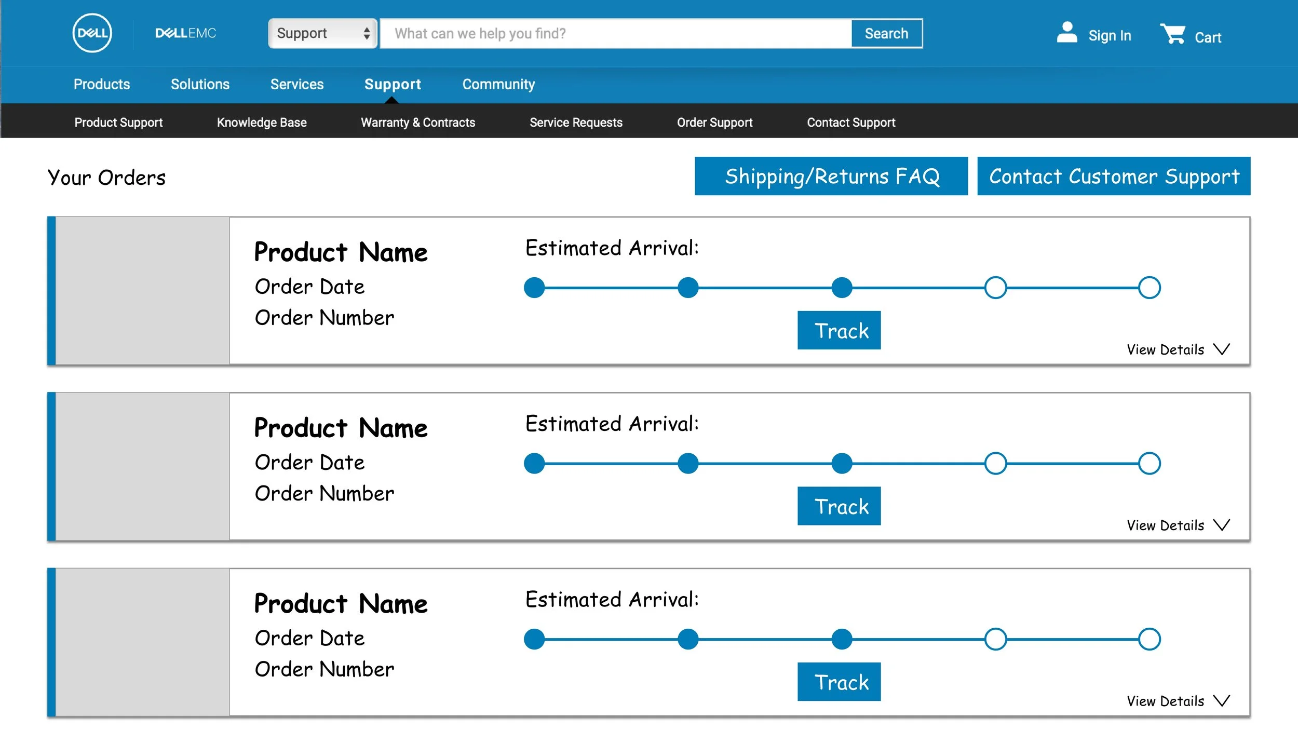Select Order Support in the sub navigation

pyautogui.click(x=714, y=123)
